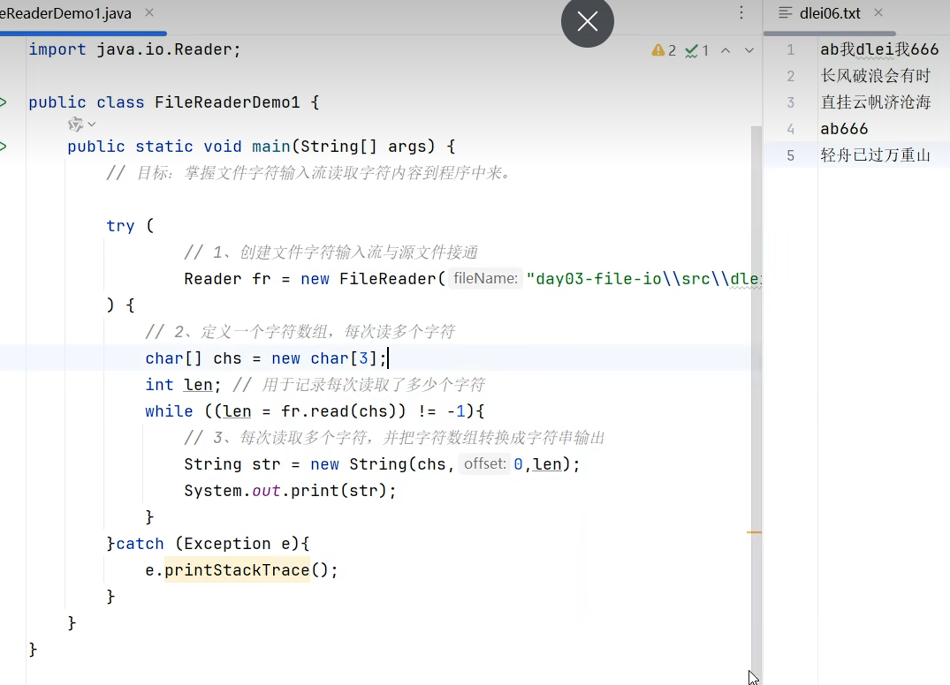The image size is (950, 685).
Task: Click run gutter icon beside main method
Action: [x=3, y=147]
